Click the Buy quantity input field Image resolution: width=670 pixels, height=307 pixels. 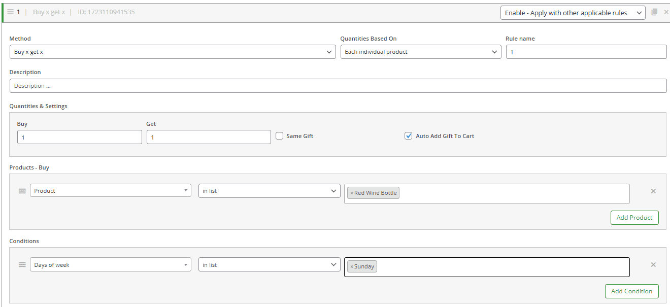(x=79, y=137)
